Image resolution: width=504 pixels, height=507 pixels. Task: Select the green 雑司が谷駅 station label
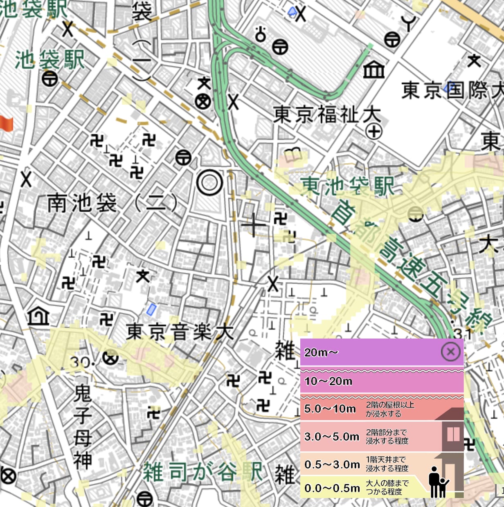tap(203, 473)
